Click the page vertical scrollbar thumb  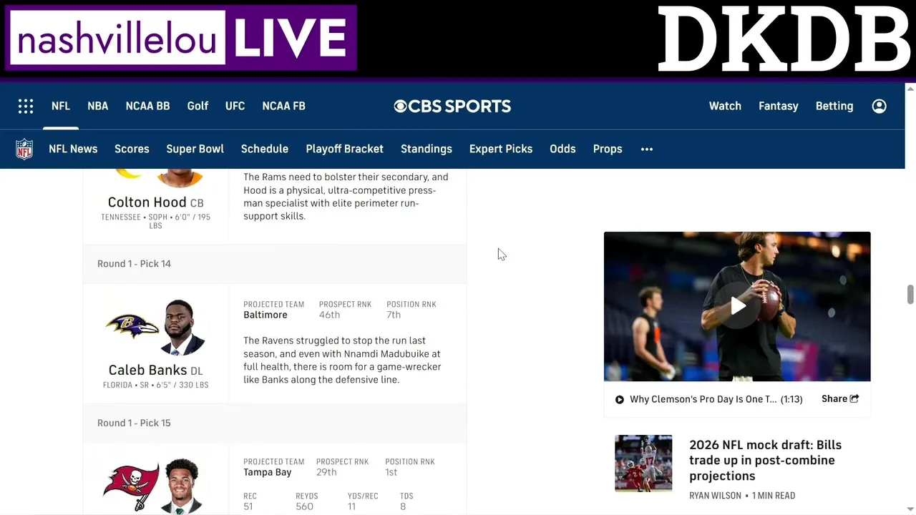tap(910, 294)
